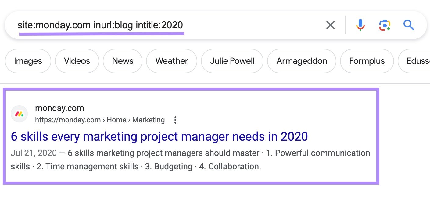Clear the search query with the X icon

[330, 25]
